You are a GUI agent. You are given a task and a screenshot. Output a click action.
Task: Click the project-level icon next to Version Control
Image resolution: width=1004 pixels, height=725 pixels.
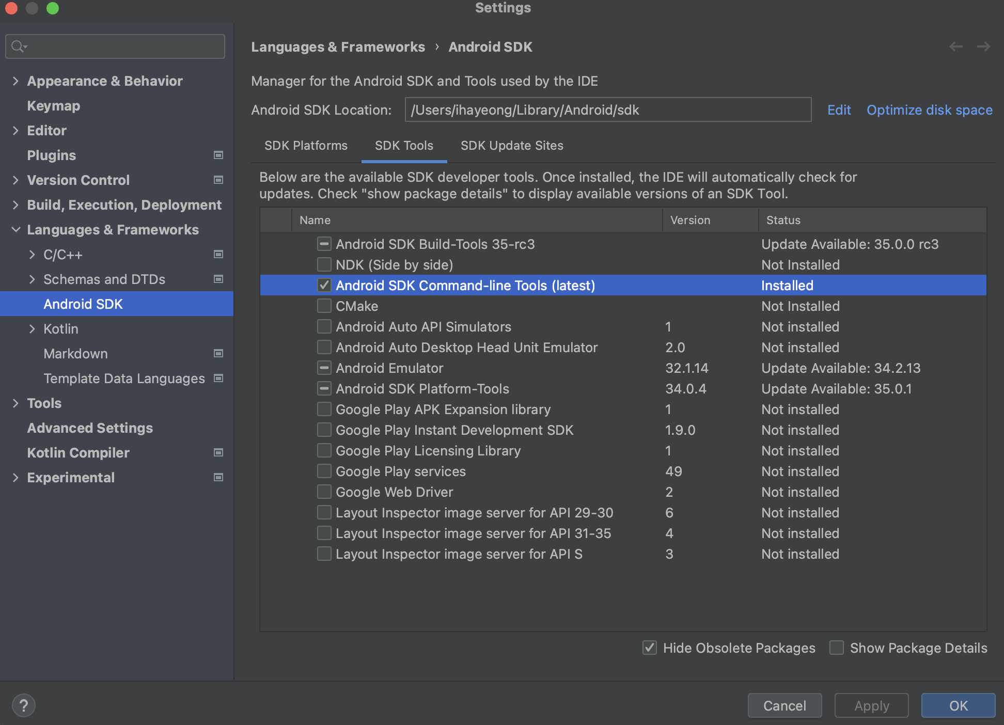point(218,180)
